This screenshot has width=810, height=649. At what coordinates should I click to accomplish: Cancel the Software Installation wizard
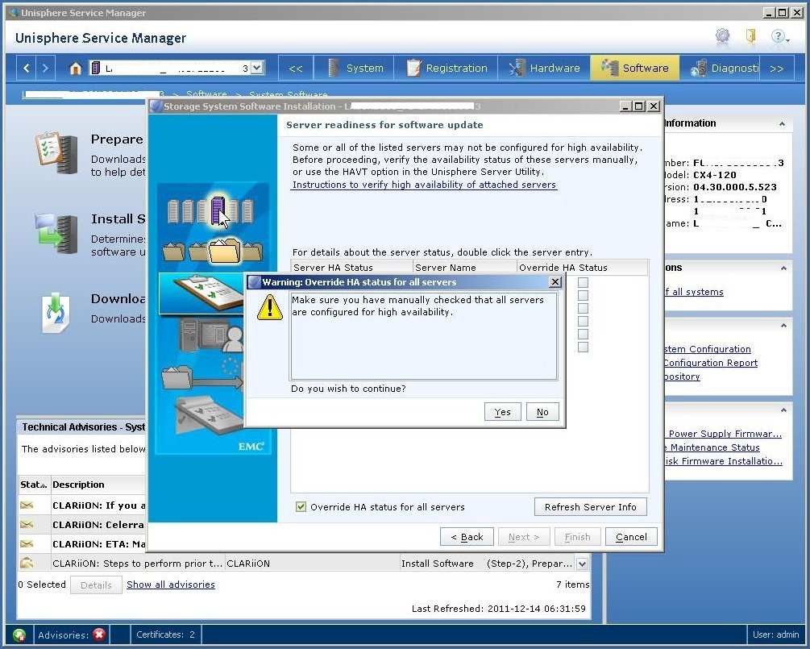[x=631, y=537]
